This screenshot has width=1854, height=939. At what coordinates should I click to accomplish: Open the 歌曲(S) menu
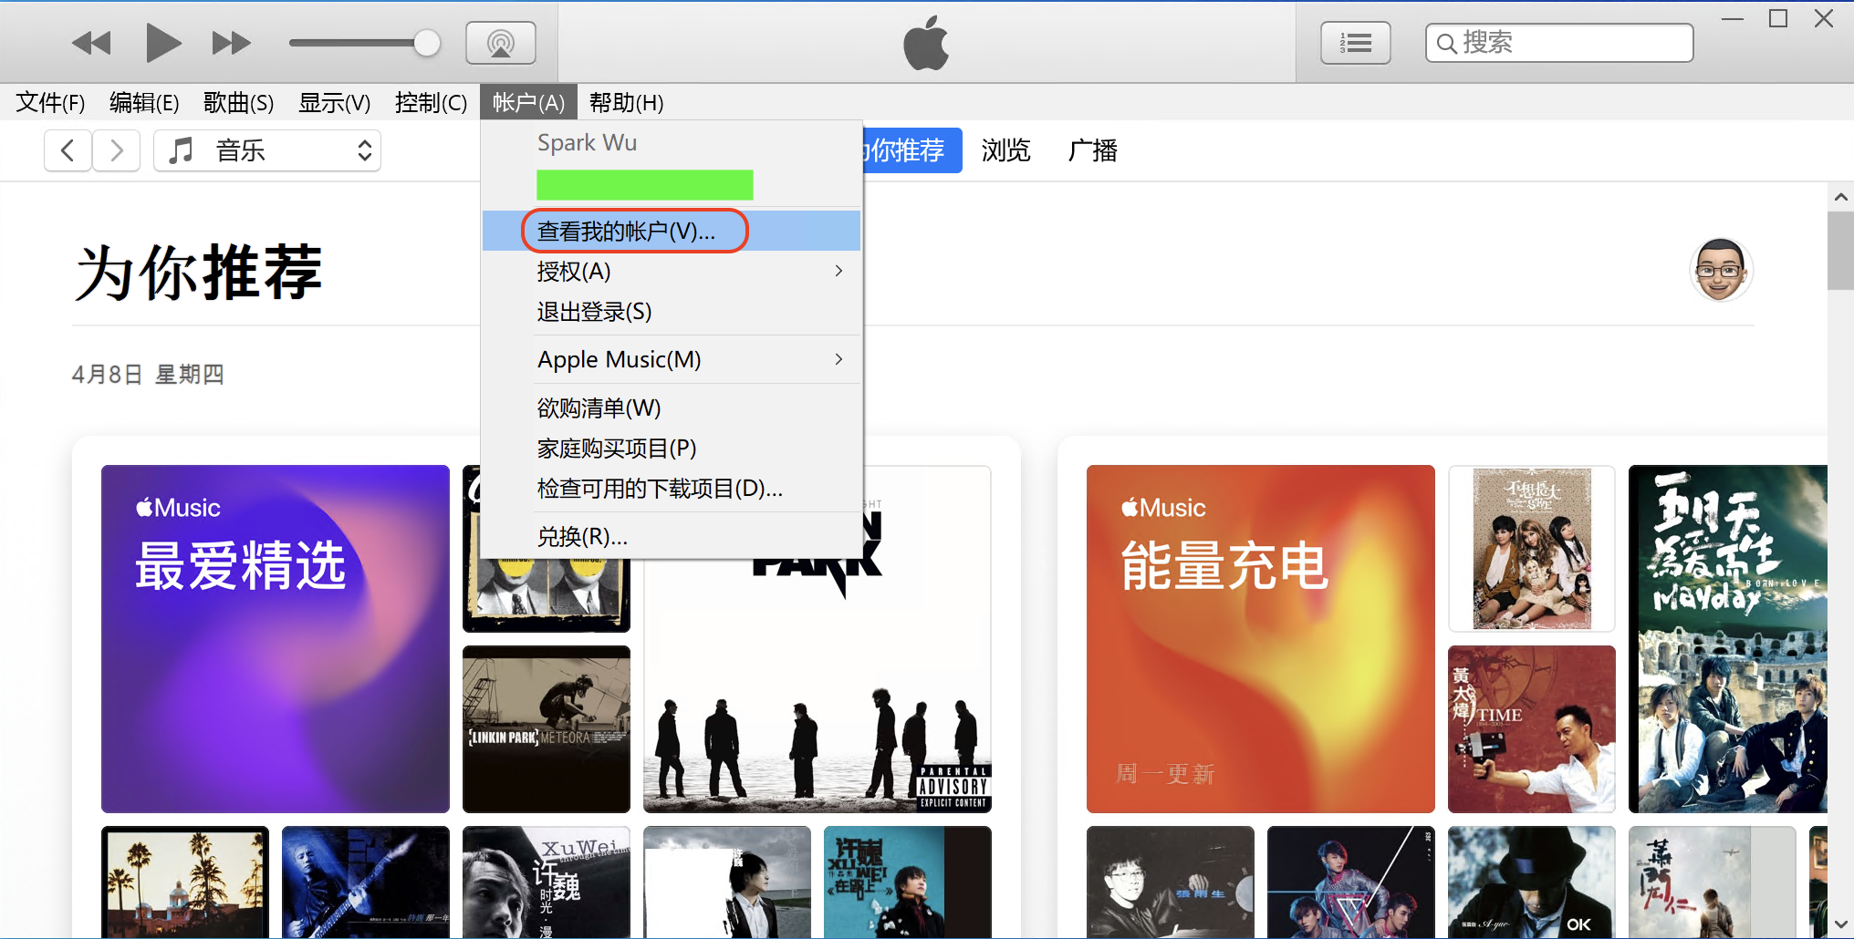click(238, 103)
